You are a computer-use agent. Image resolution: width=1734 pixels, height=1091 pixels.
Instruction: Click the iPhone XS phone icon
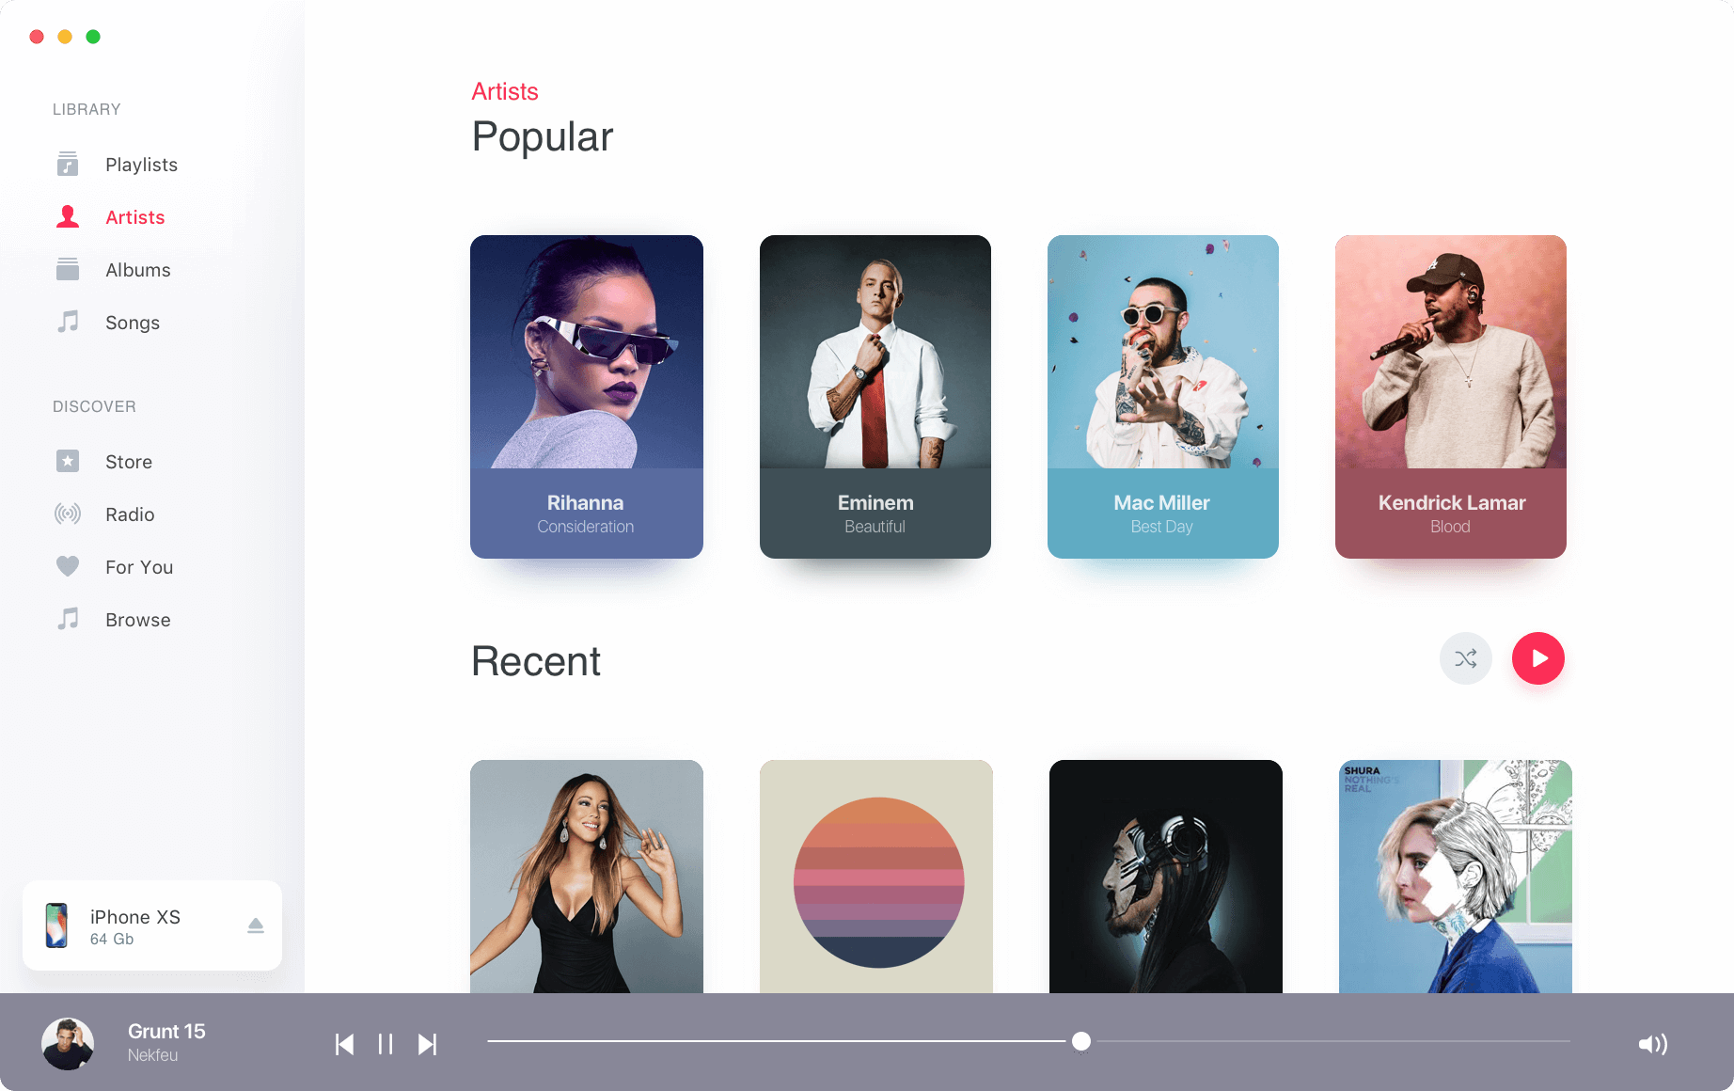[56, 925]
